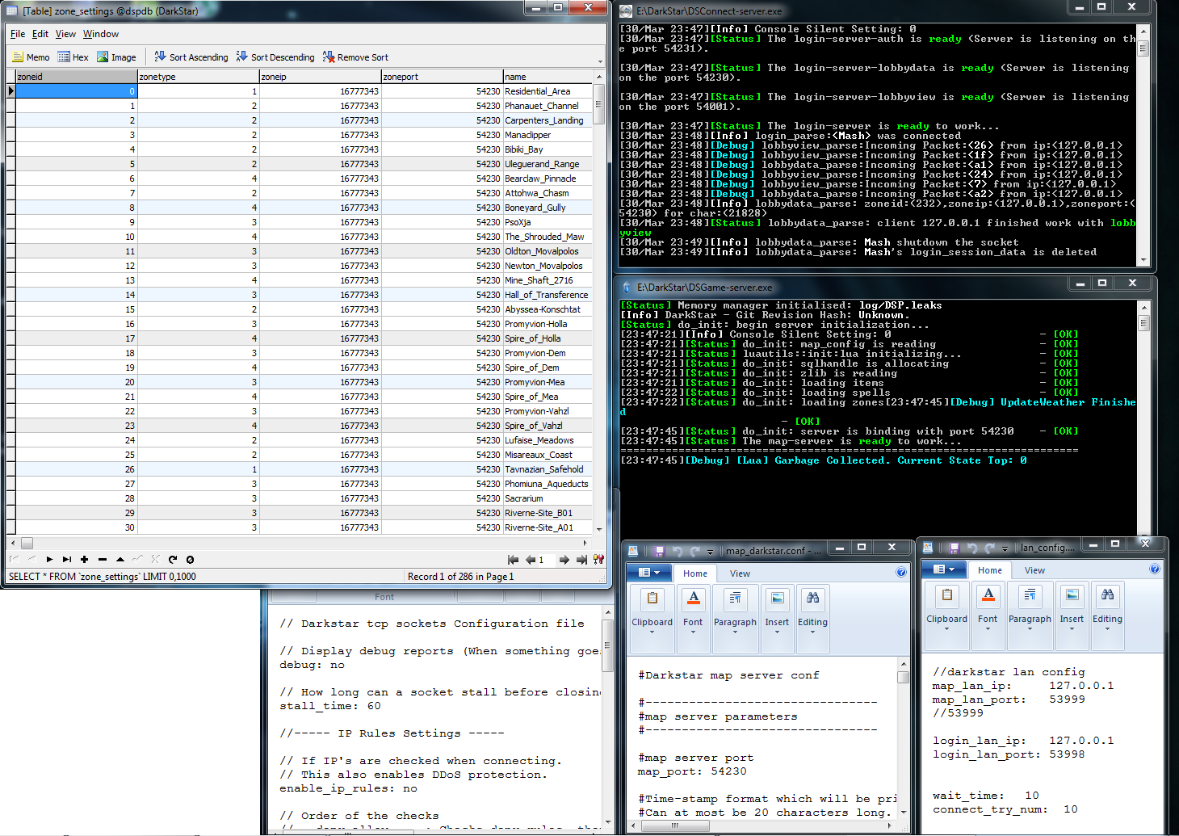
Task: Click Sort Ascending in table toolbar
Action: click(x=191, y=57)
